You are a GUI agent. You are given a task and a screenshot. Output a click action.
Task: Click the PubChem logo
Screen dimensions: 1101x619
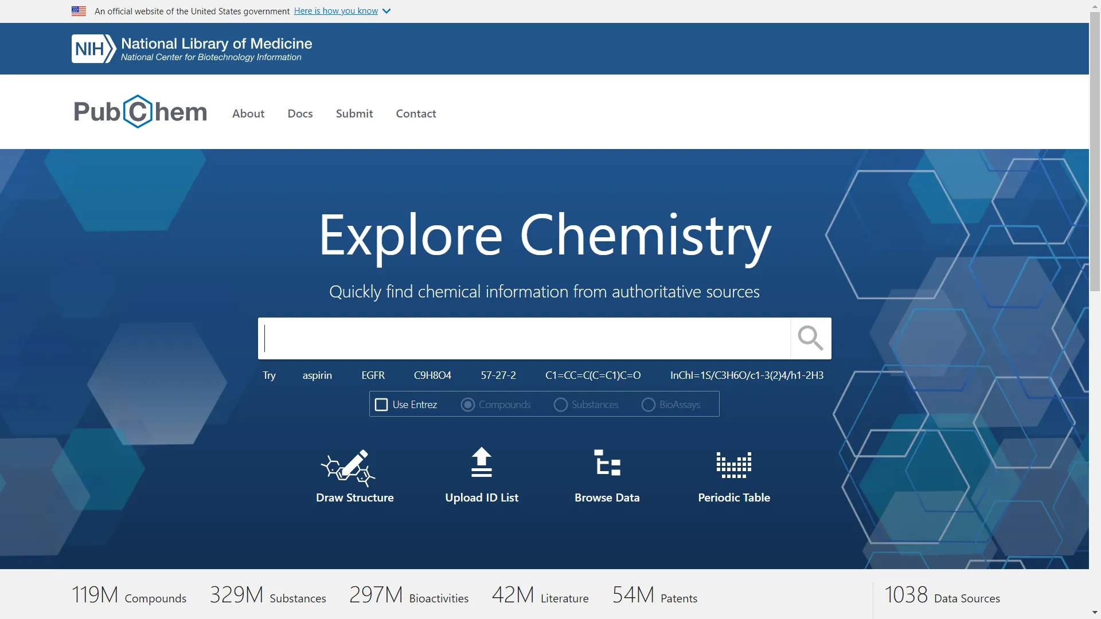[139, 111]
